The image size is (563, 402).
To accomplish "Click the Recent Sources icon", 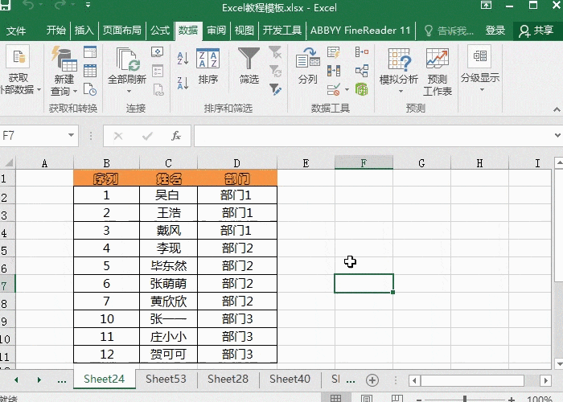I will 90,89.
